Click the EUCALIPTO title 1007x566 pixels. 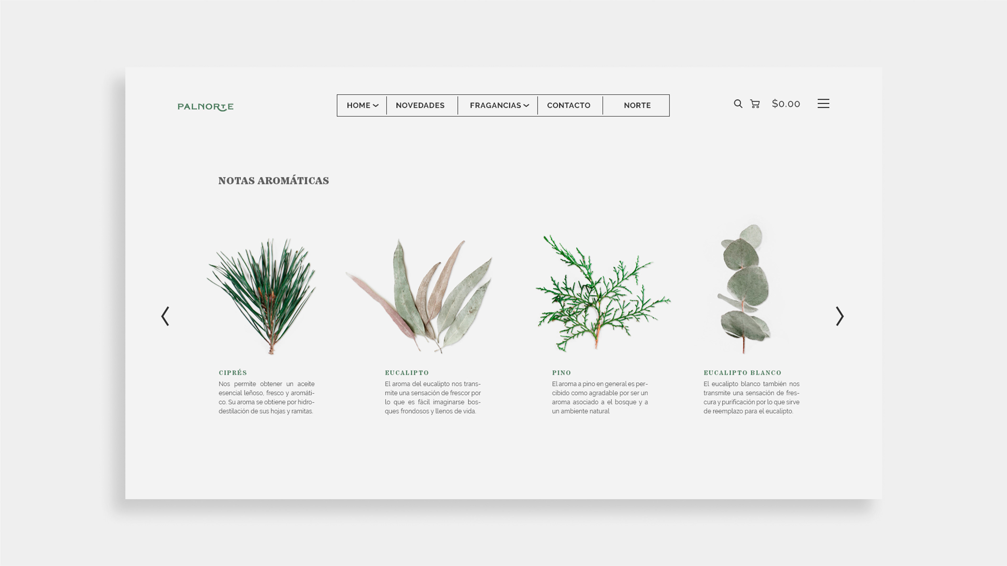(406, 373)
